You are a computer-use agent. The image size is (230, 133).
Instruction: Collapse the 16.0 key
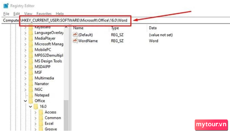point(30,107)
